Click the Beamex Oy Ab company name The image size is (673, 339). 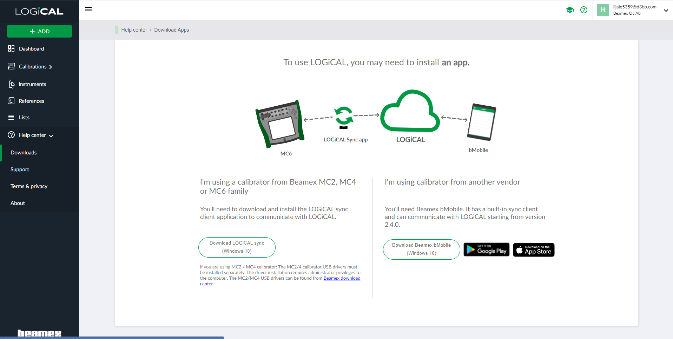(x=627, y=13)
